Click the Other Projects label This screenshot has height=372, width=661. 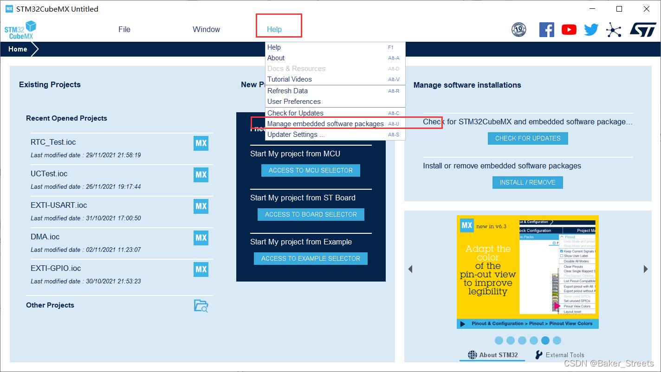click(50, 305)
